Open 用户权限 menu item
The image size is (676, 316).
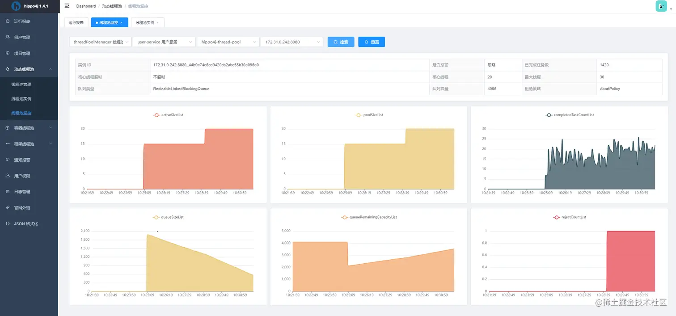point(29,176)
